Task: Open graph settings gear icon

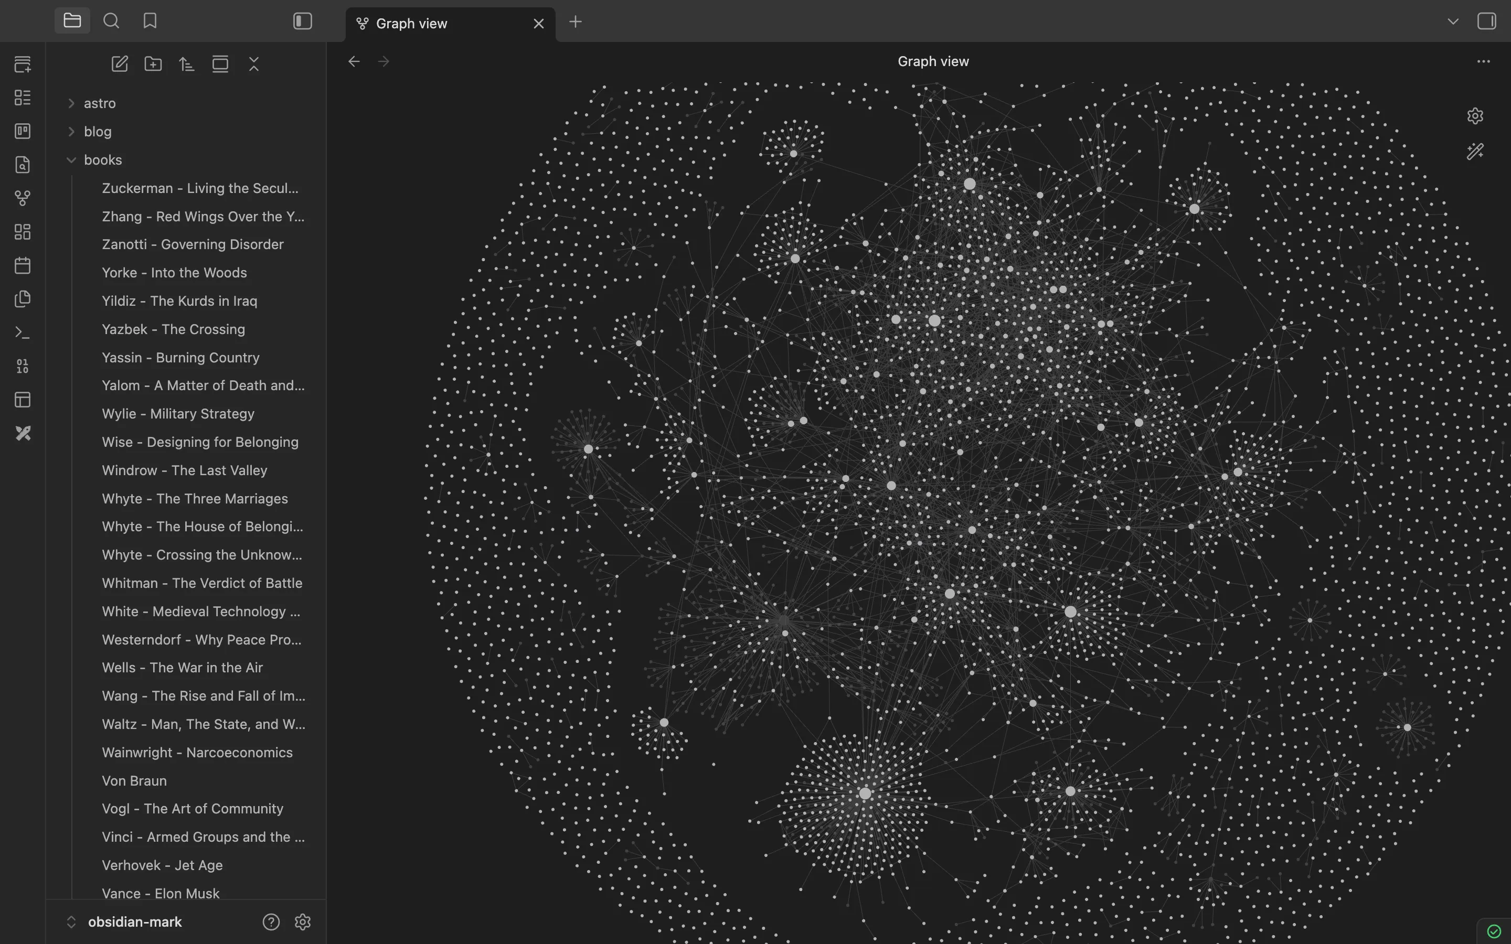Action: [1475, 116]
